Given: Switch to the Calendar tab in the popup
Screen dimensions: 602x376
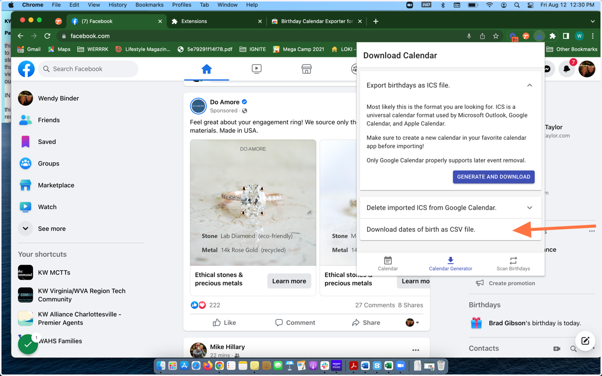Looking at the screenshot, I should point(388,264).
